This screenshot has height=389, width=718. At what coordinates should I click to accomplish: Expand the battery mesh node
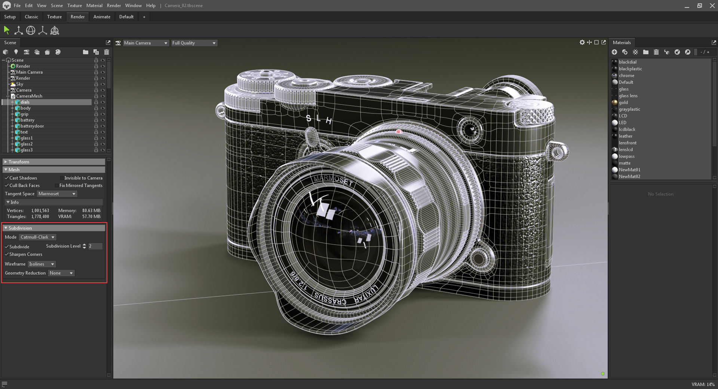pos(12,120)
